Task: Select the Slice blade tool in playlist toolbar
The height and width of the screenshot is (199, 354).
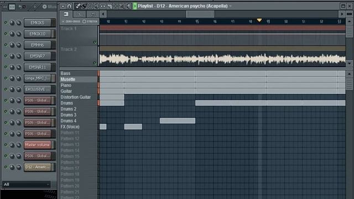Action: pyautogui.click(x=109, y=6)
